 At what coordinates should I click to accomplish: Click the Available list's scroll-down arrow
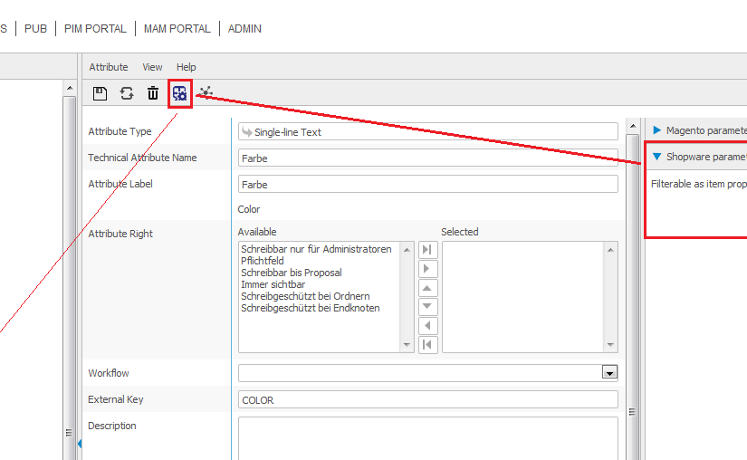(407, 345)
